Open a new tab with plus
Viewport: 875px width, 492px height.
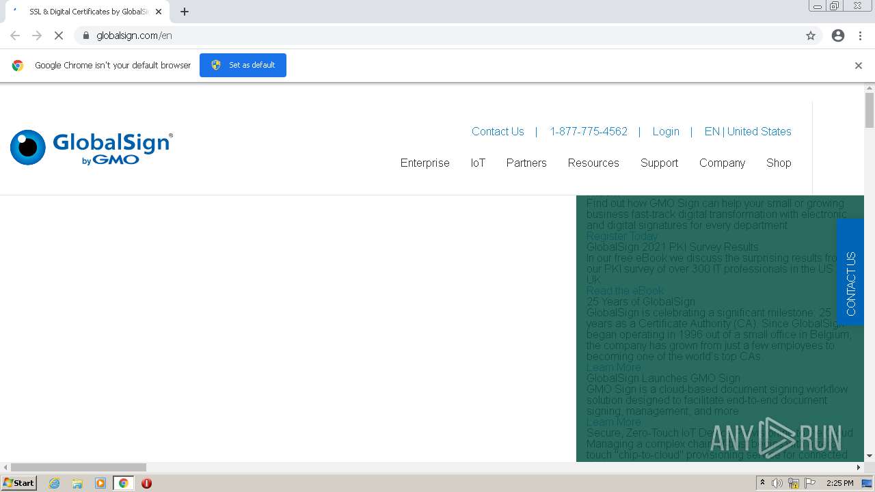point(185,12)
